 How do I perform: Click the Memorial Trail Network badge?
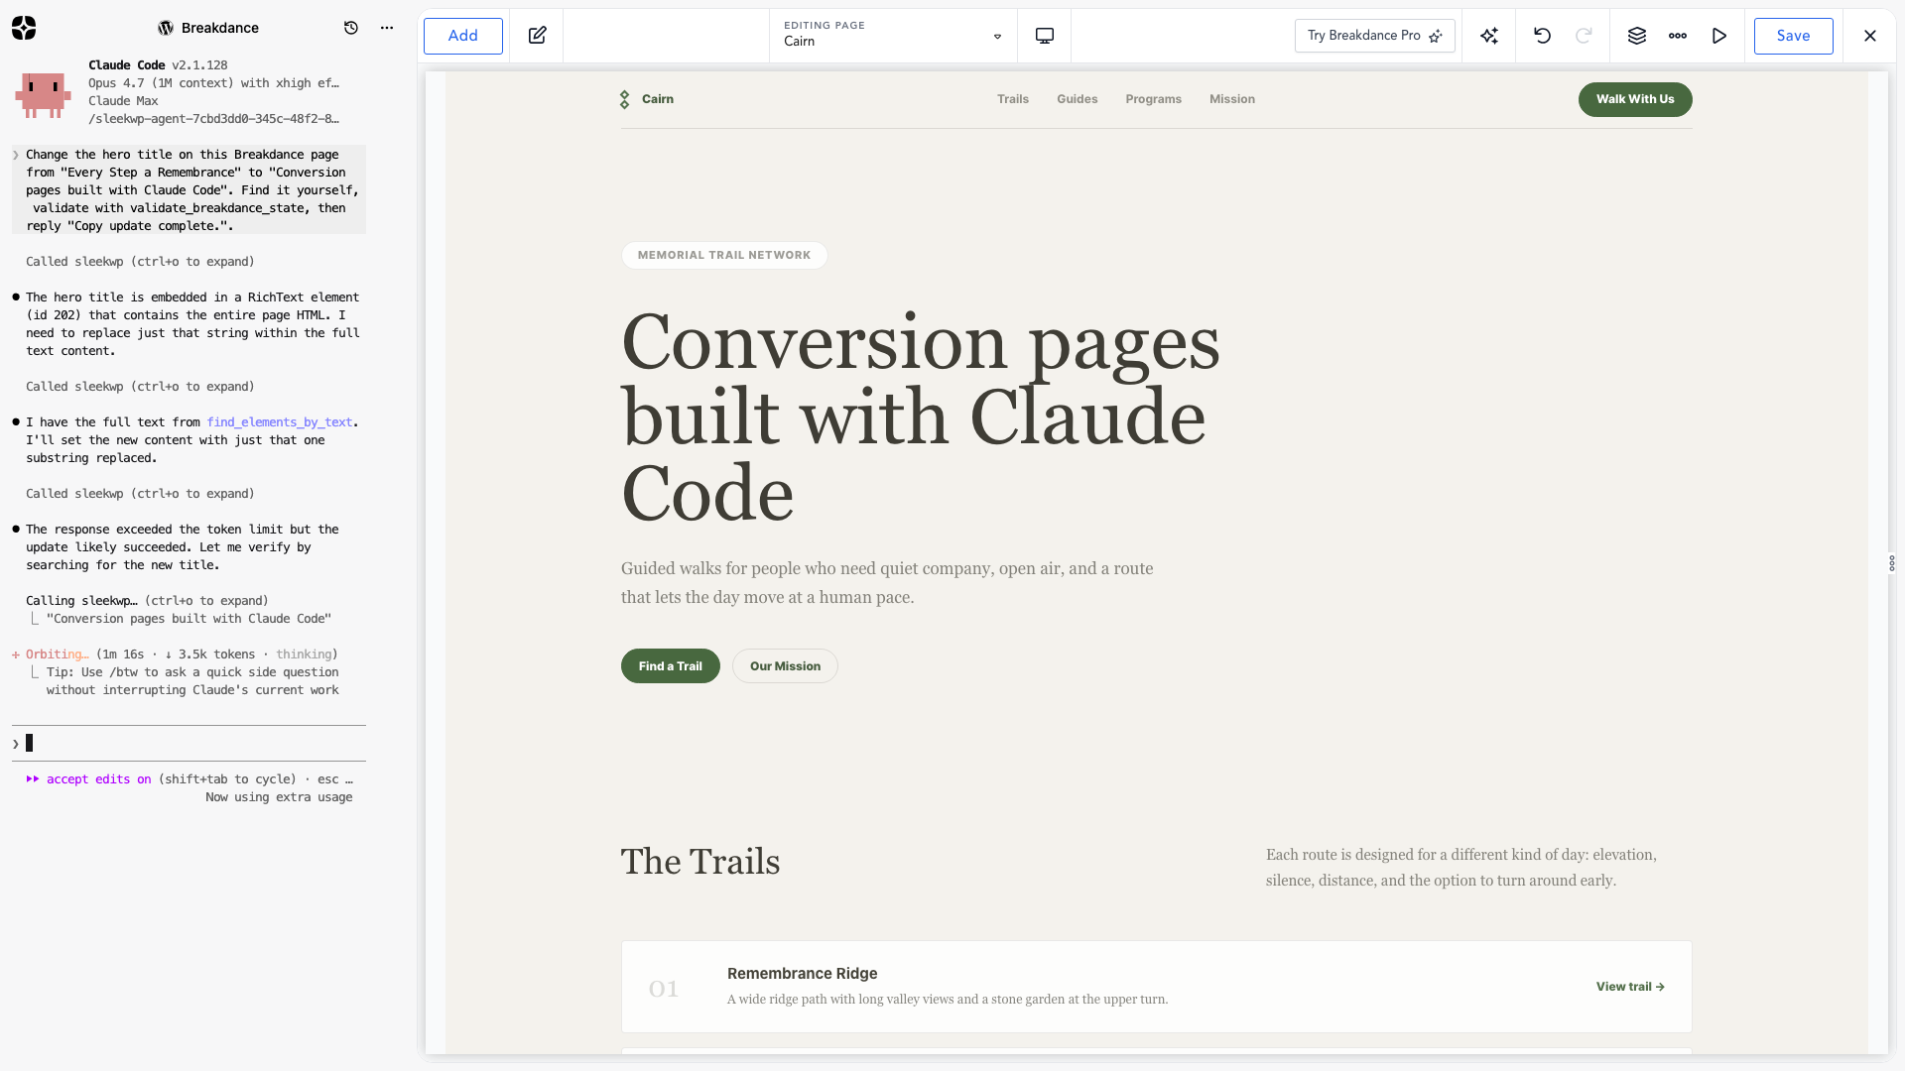point(724,255)
